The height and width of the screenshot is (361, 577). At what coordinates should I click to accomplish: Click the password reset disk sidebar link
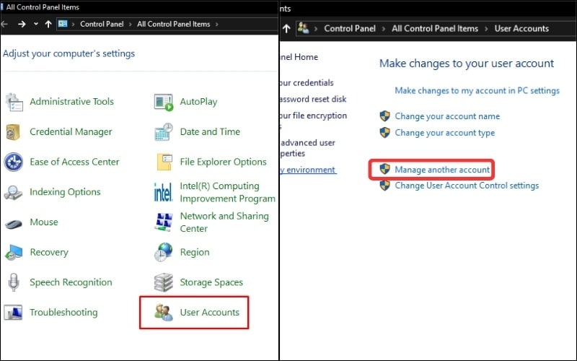pyautogui.click(x=313, y=99)
